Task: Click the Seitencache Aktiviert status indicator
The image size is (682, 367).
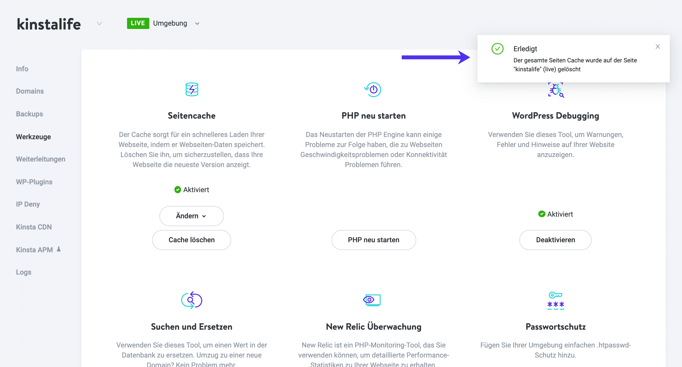Action: [x=192, y=190]
